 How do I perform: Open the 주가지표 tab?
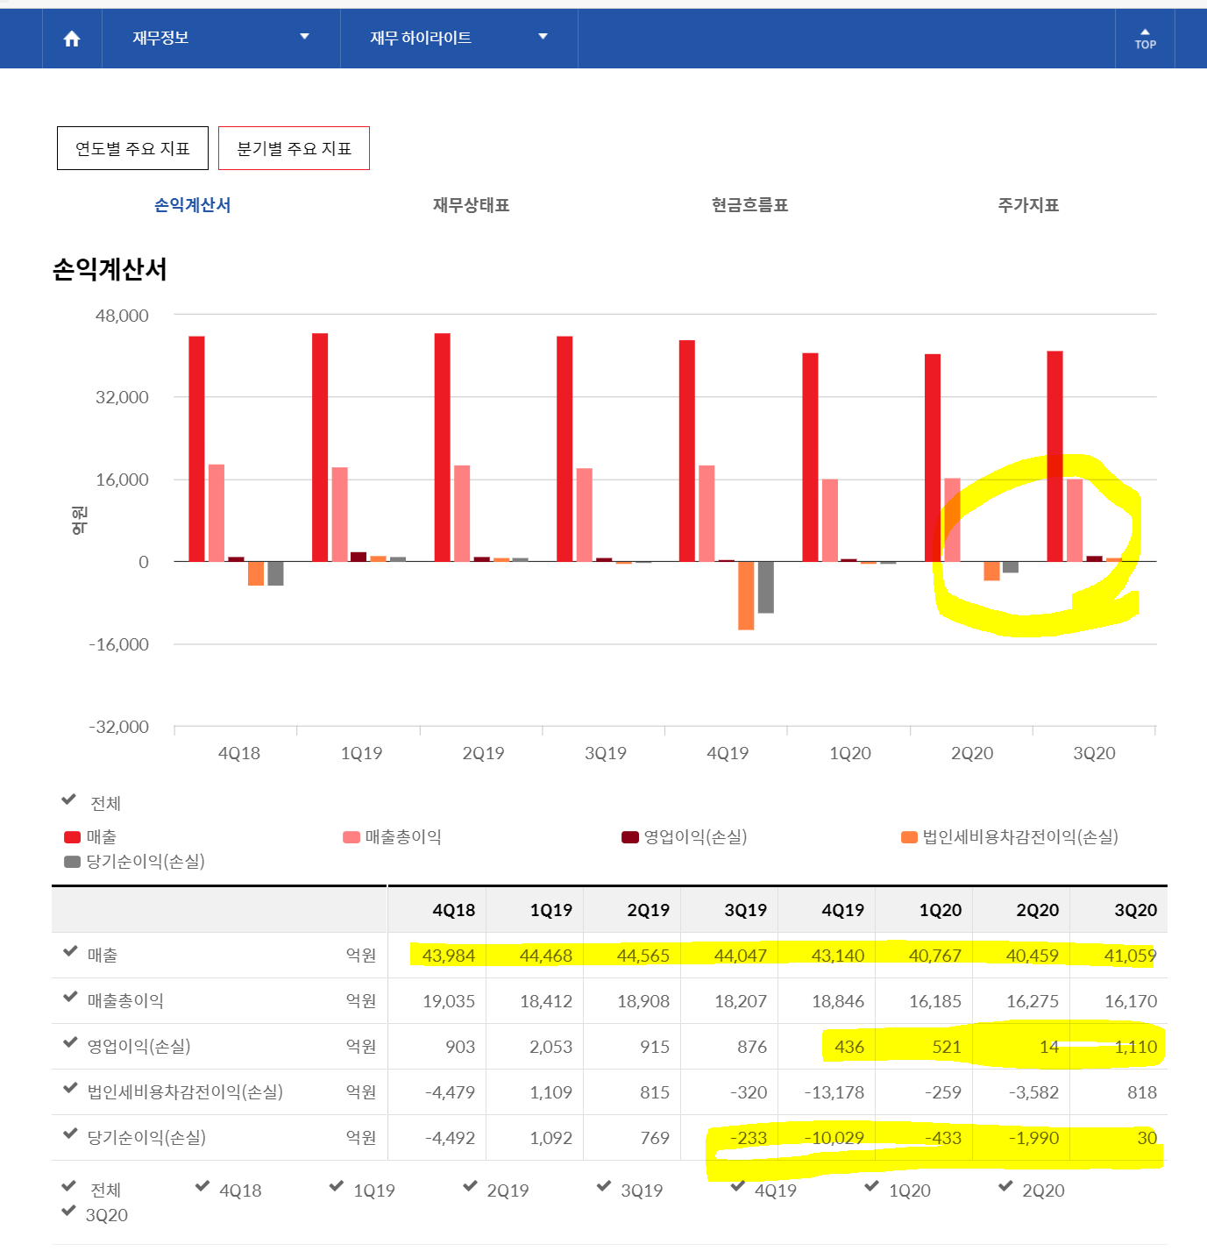coord(1028,205)
